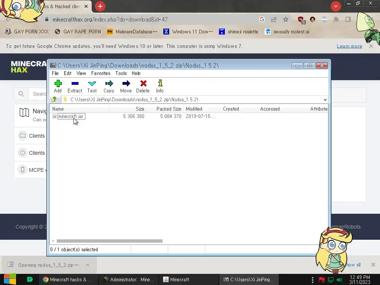Click the Extract toolbar button in 7-Zip
Screen dimensions: 380x285
(x=75, y=86)
